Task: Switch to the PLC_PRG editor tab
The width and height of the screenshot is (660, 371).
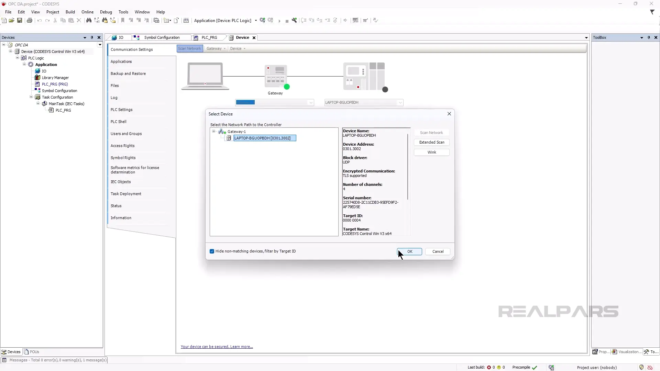Action: [209, 37]
